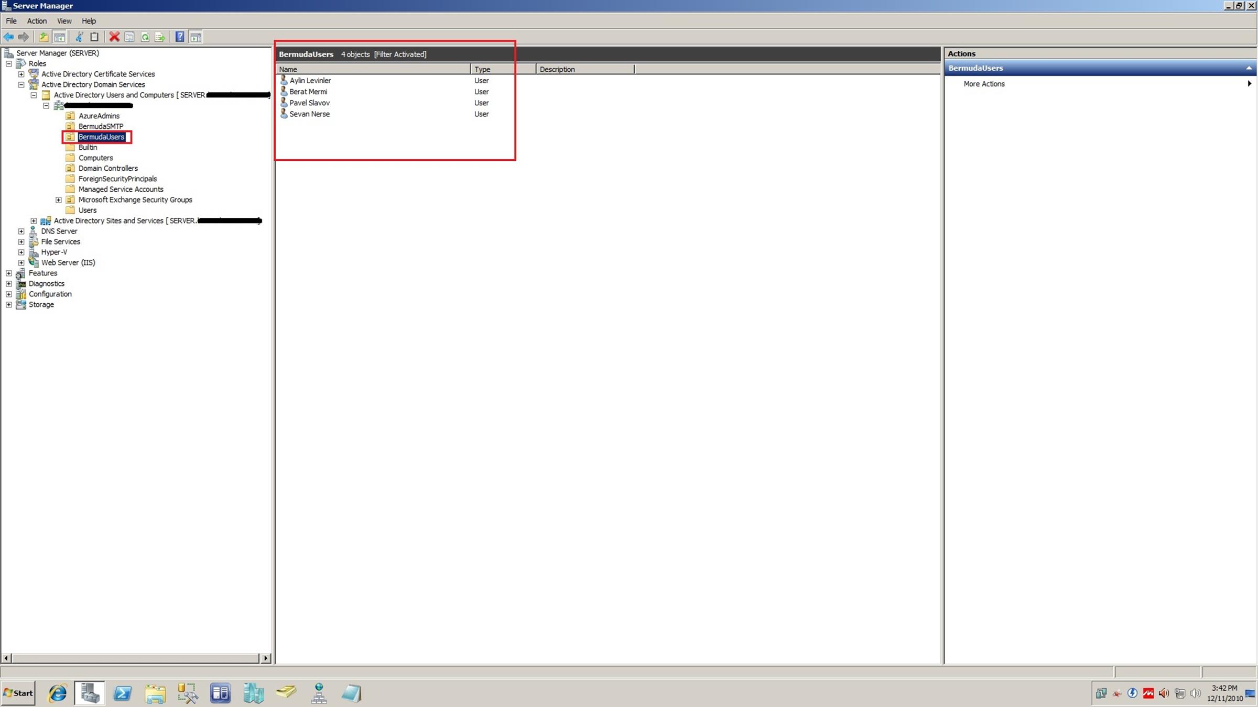The height and width of the screenshot is (707, 1258).
Task: Open the Help menu
Action: click(89, 21)
